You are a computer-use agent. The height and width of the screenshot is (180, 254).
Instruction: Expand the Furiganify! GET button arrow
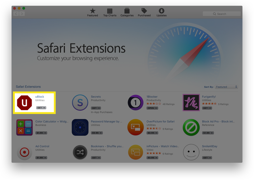click(x=210, y=108)
